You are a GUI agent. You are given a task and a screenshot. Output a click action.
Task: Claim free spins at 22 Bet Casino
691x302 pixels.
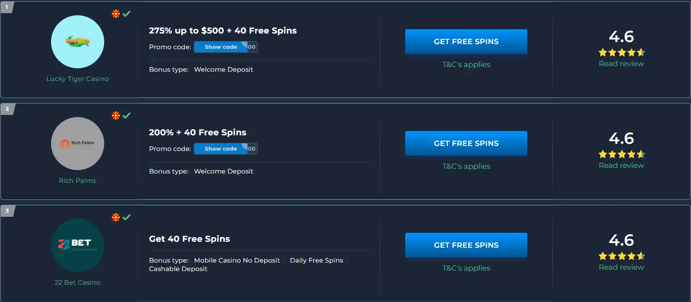click(x=466, y=245)
